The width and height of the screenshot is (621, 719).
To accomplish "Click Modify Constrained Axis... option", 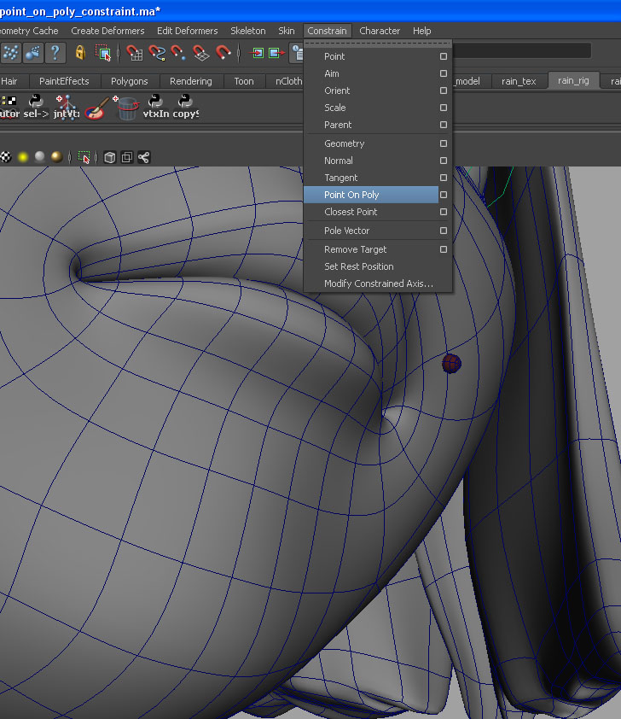I will [x=378, y=284].
